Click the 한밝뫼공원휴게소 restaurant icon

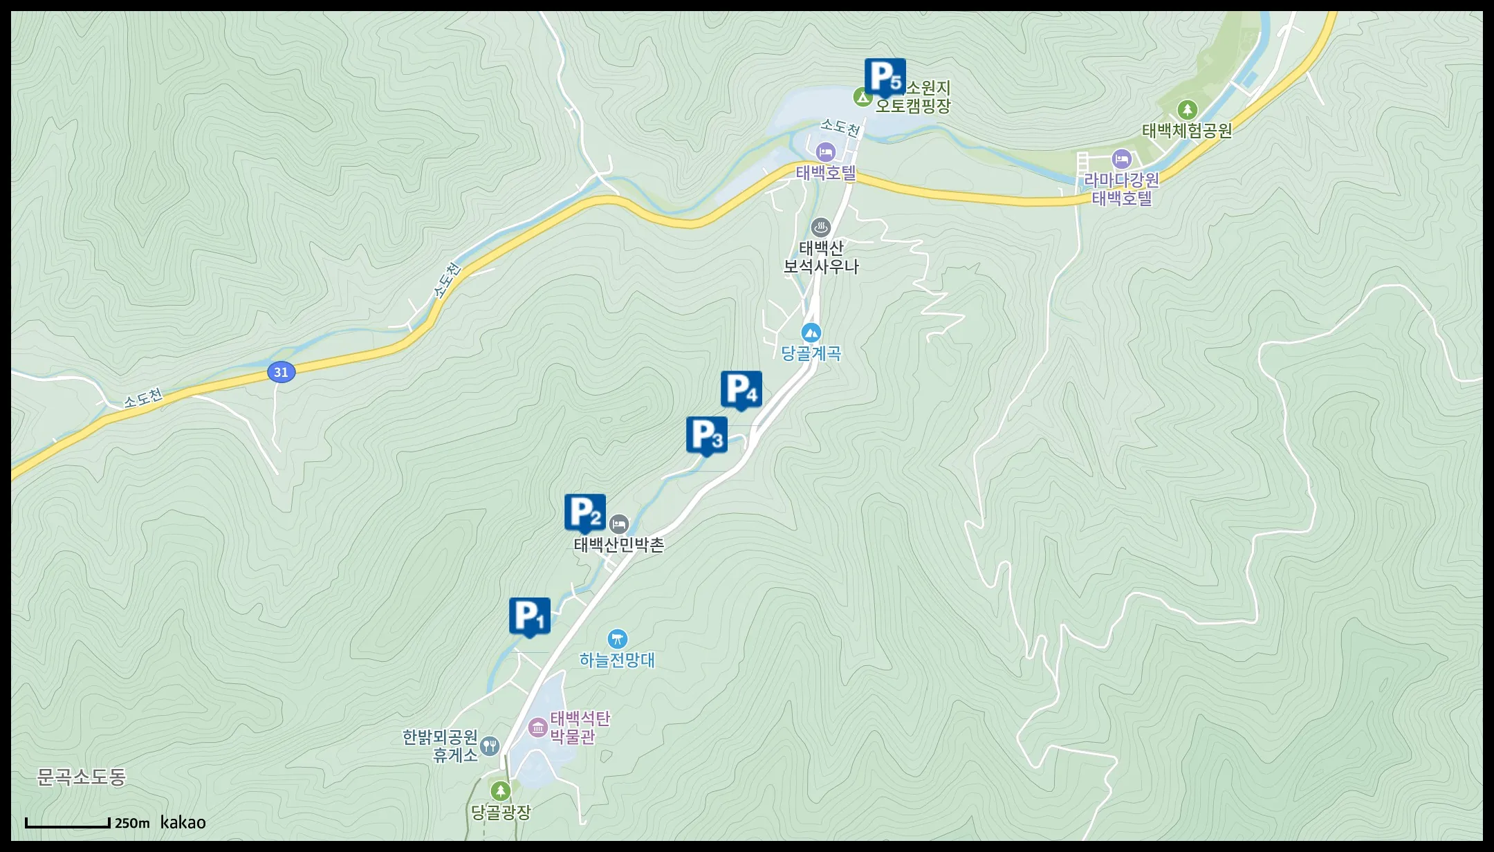coord(489,745)
